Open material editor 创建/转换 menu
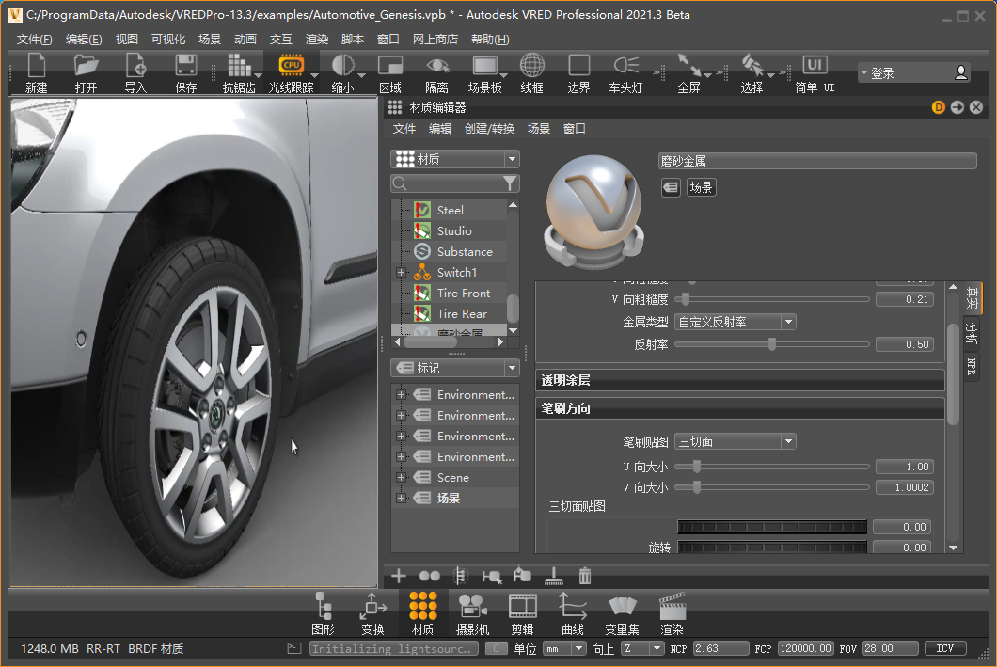This screenshot has width=997, height=667. pyautogui.click(x=490, y=129)
